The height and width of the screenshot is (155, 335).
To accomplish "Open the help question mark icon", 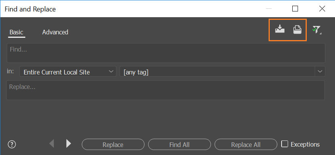I will pos(12,144).
